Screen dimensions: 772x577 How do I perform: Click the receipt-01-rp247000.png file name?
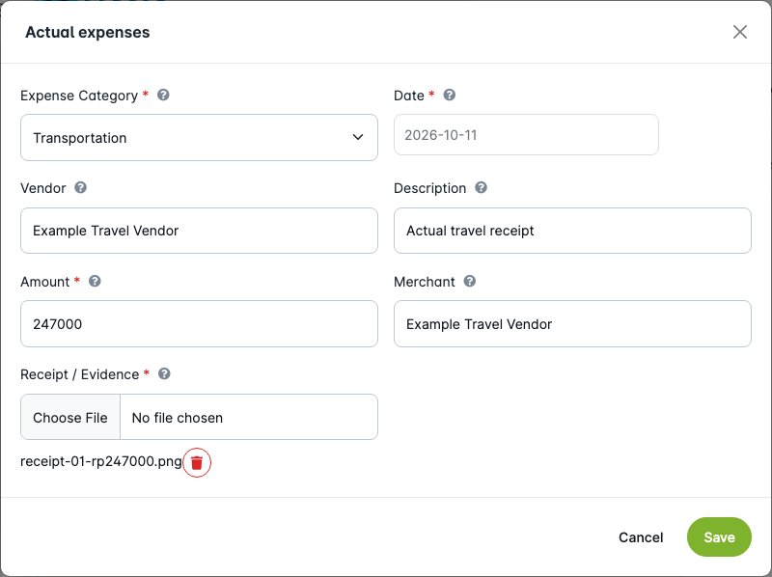(101, 462)
